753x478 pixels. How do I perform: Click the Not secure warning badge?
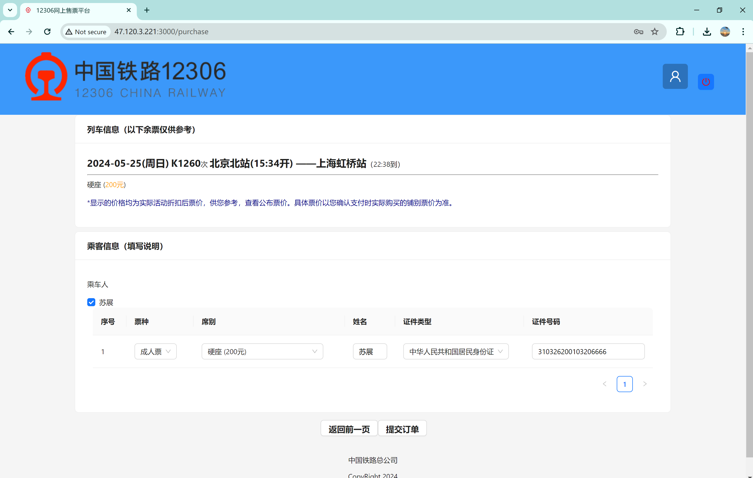coord(86,32)
